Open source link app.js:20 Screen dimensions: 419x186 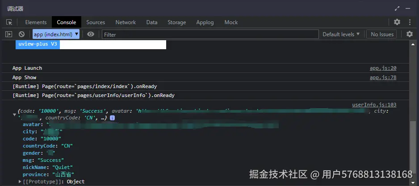tap(383, 68)
